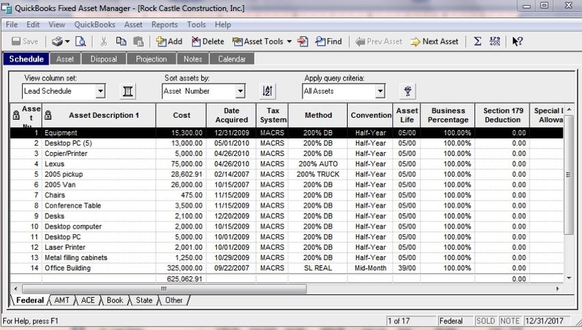Switch to the Disposal tab
The width and height of the screenshot is (582, 330).
pos(103,59)
